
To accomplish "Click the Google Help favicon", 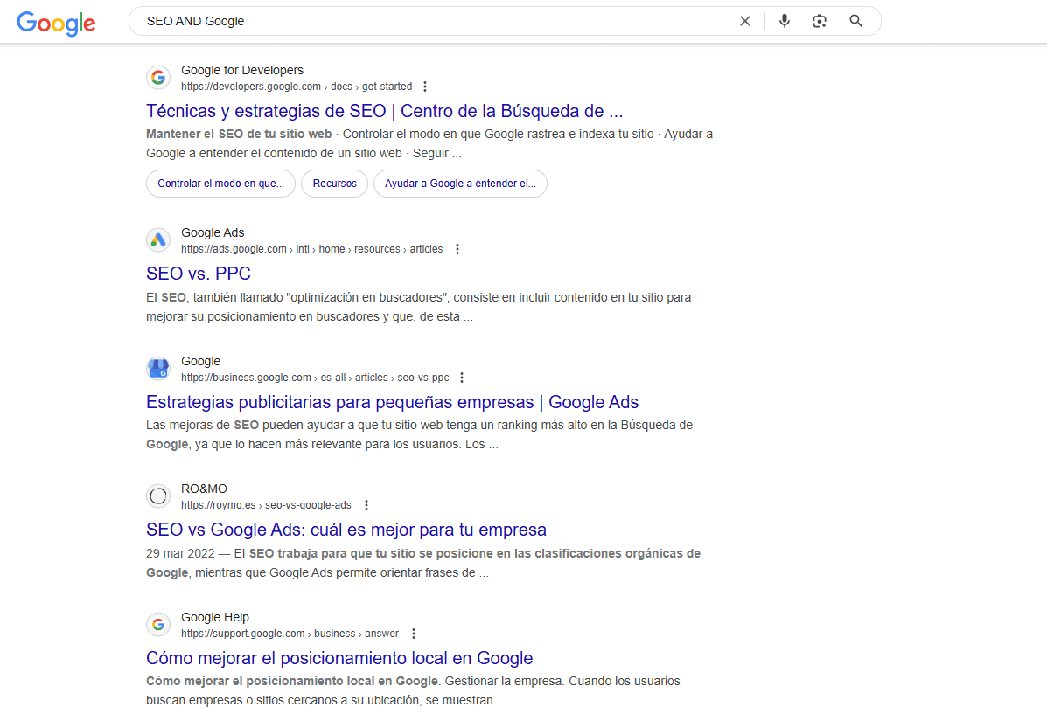I will [158, 625].
